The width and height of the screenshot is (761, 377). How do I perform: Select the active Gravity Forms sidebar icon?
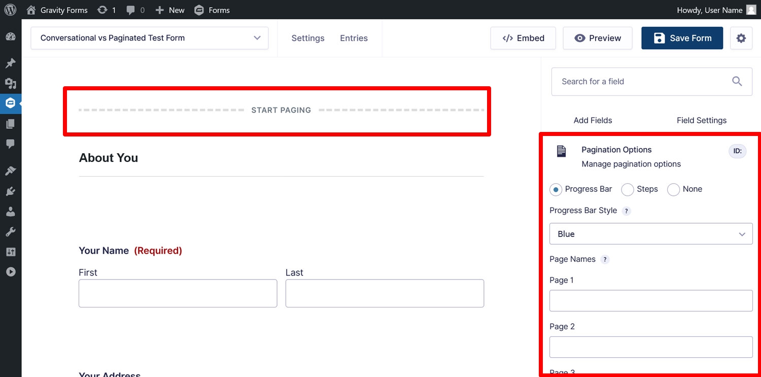coord(11,103)
